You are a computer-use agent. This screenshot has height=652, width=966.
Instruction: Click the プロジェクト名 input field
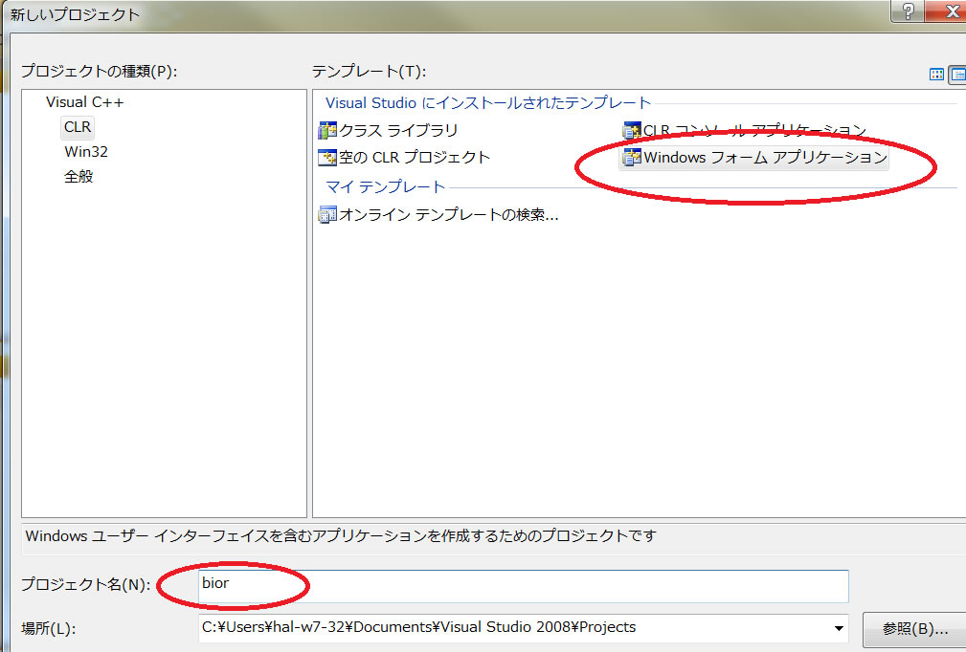tap(524, 586)
